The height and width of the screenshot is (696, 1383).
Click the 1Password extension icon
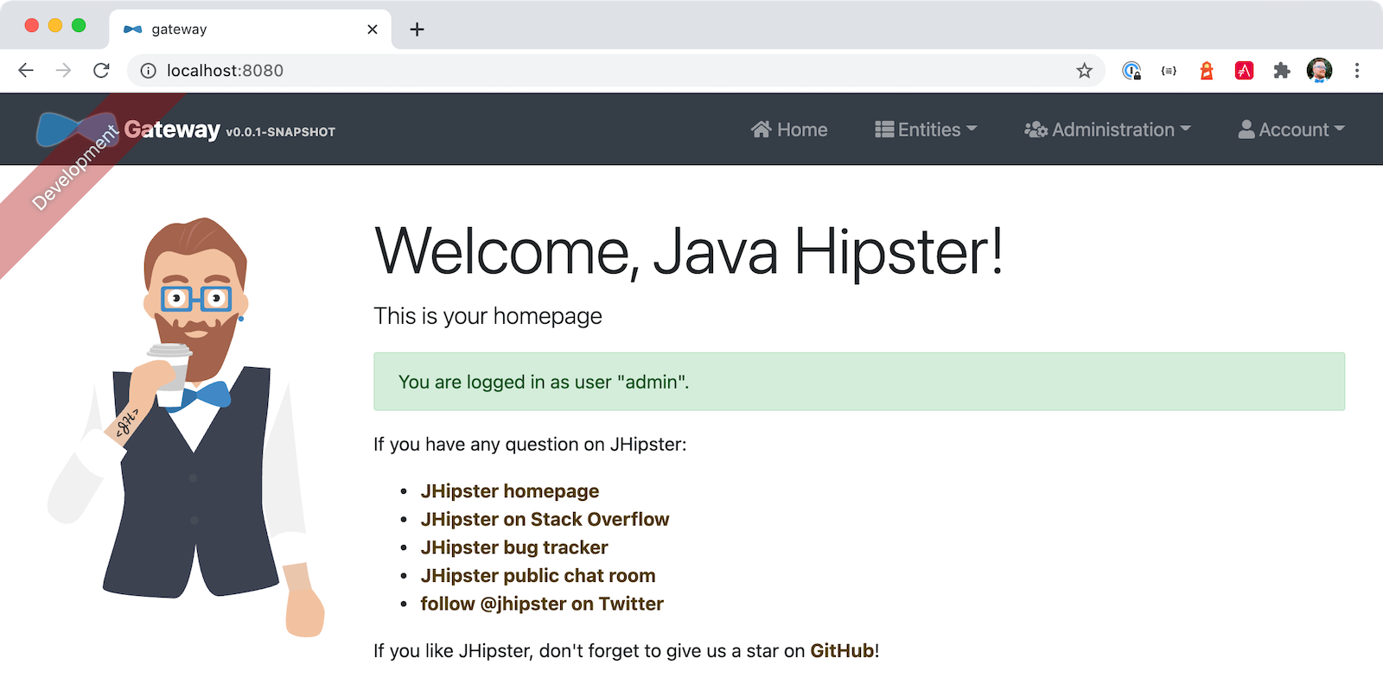[x=1131, y=71]
